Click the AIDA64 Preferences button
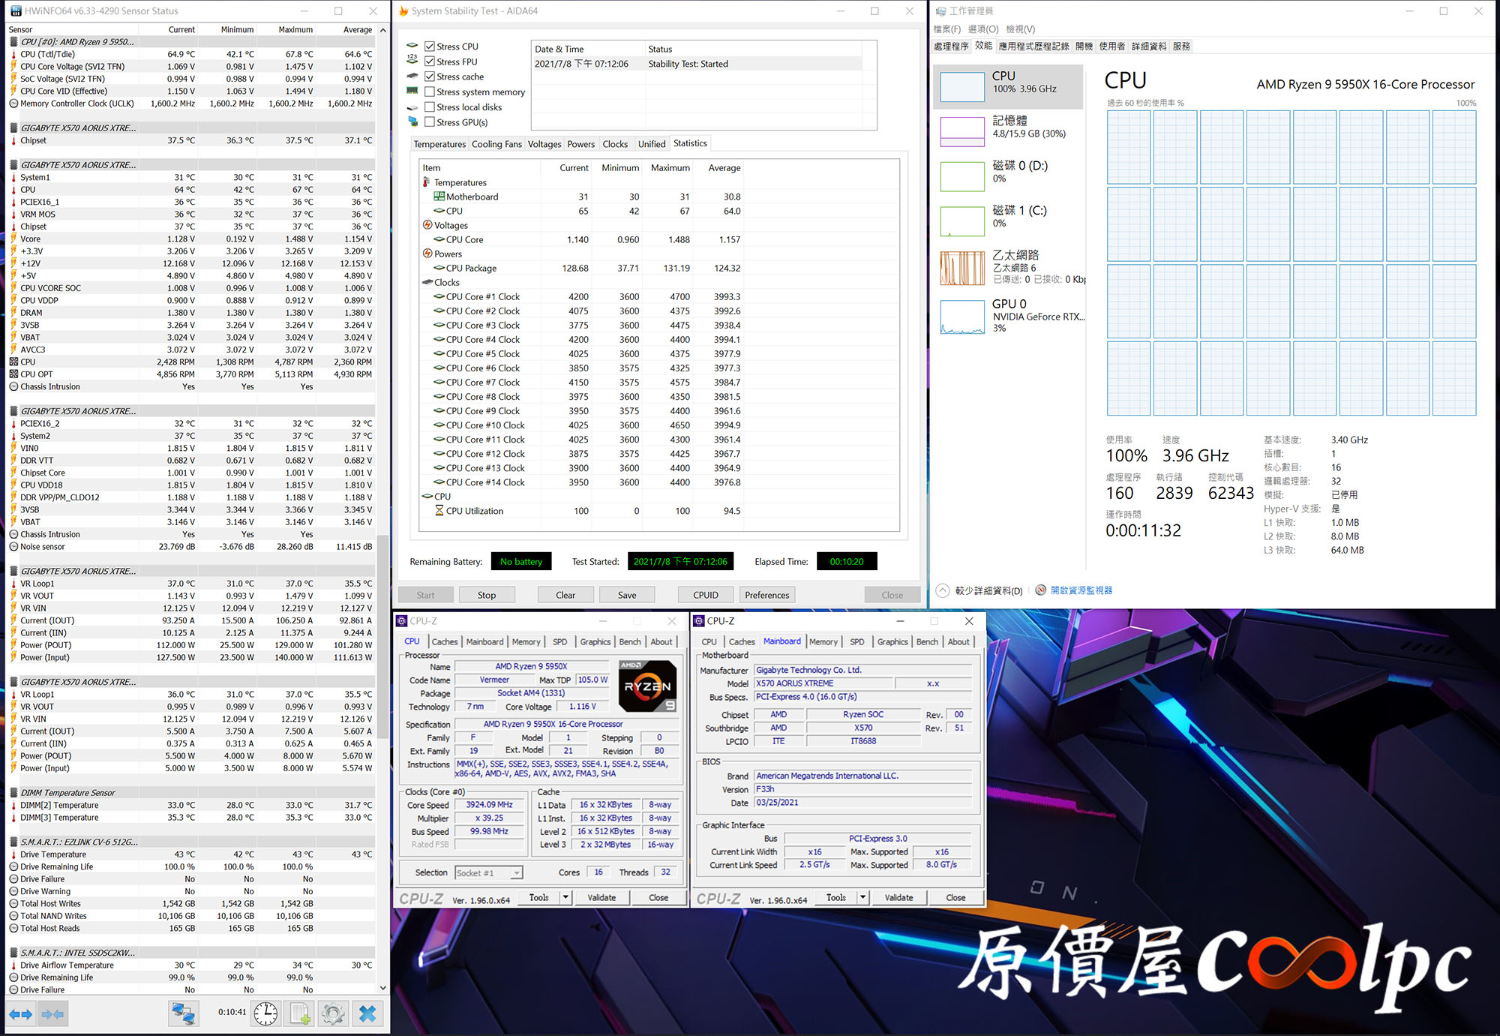This screenshot has height=1036, width=1500. [766, 595]
